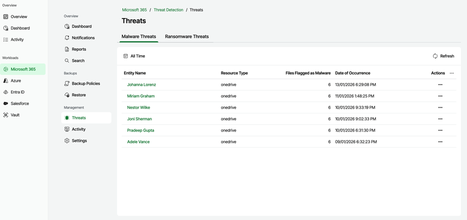Go to Threat Detection breadcrumb link
The width and height of the screenshot is (467, 220).
[x=169, y=10]
